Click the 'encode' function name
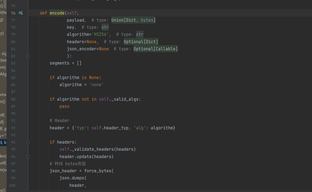 [x=57, y=13]
